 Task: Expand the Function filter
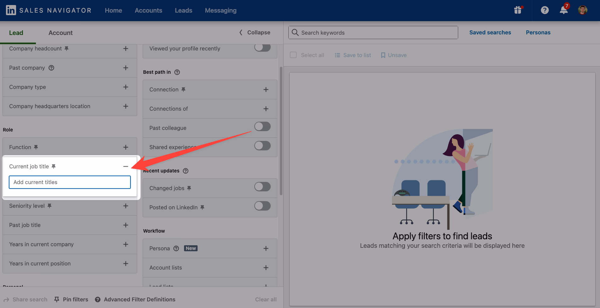[x=126, y=147]
